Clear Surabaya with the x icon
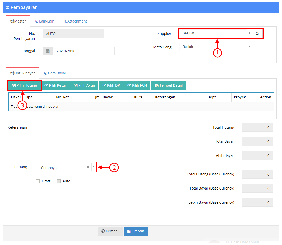The image size is (282, 245). [x=88, y=167]
